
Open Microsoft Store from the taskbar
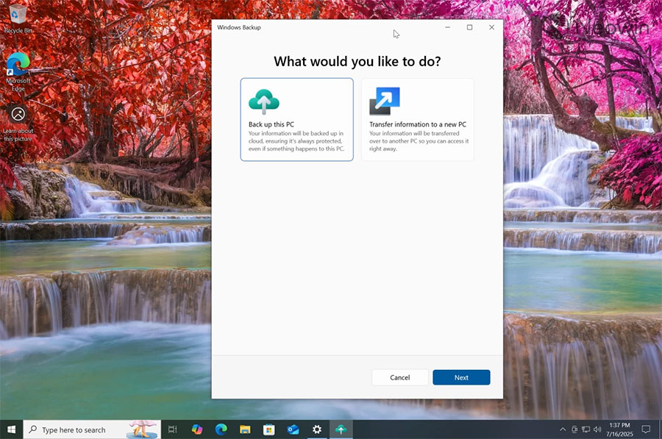pos(268,429)
